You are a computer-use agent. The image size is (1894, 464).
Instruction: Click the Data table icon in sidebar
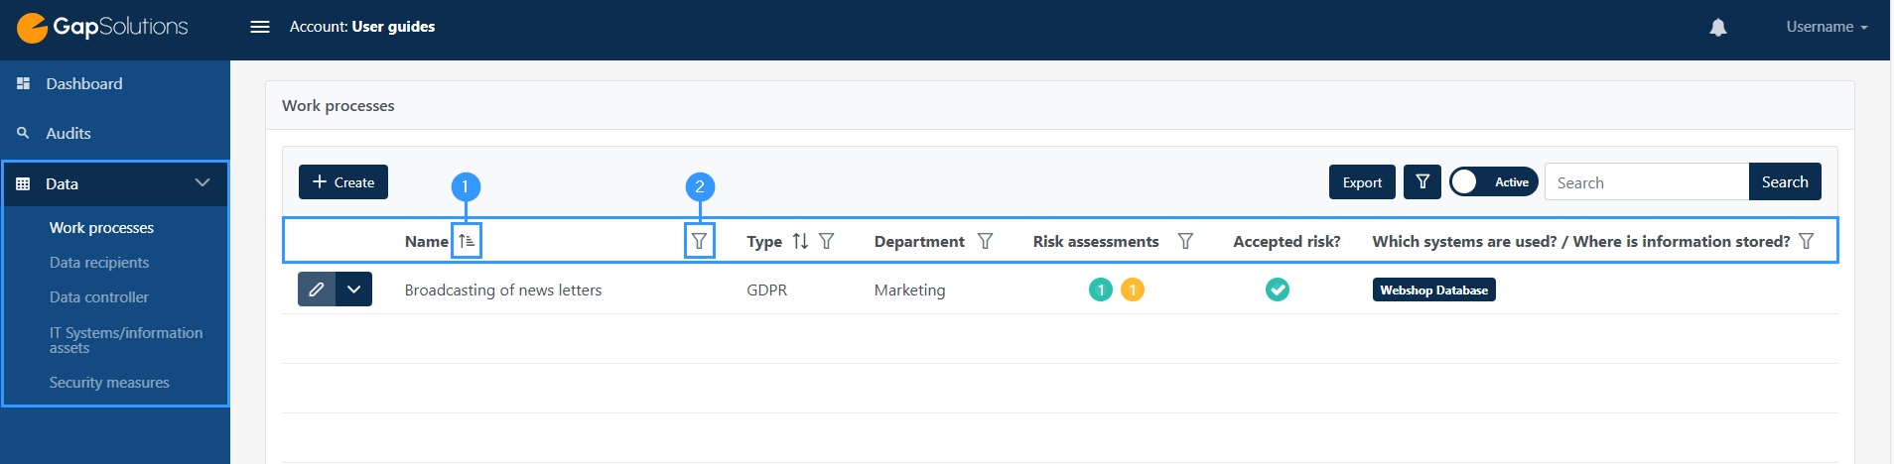tap(24, 183)
